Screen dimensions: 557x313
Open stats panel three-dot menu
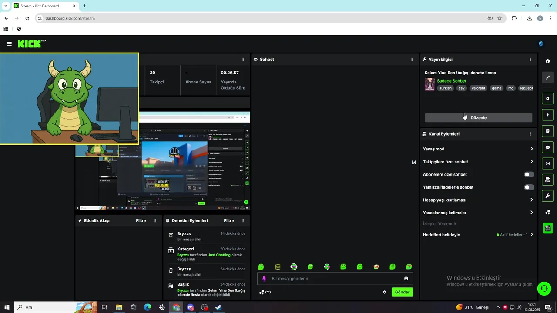[243, 60]
